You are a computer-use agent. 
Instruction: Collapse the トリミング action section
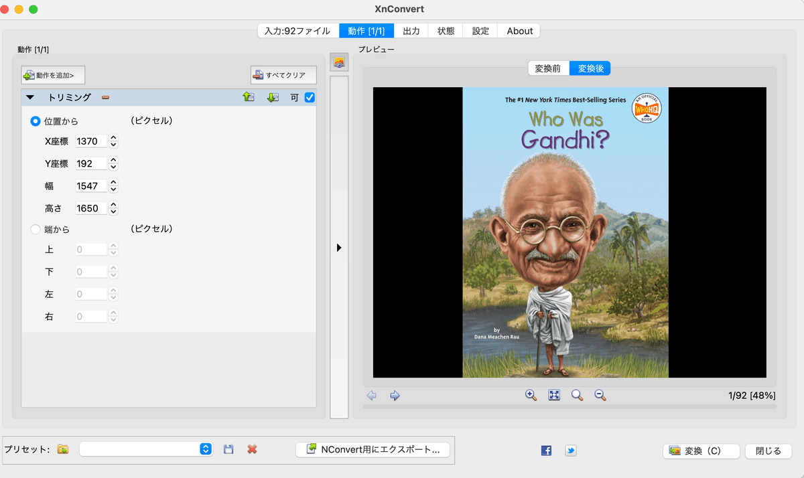(29, 98)
